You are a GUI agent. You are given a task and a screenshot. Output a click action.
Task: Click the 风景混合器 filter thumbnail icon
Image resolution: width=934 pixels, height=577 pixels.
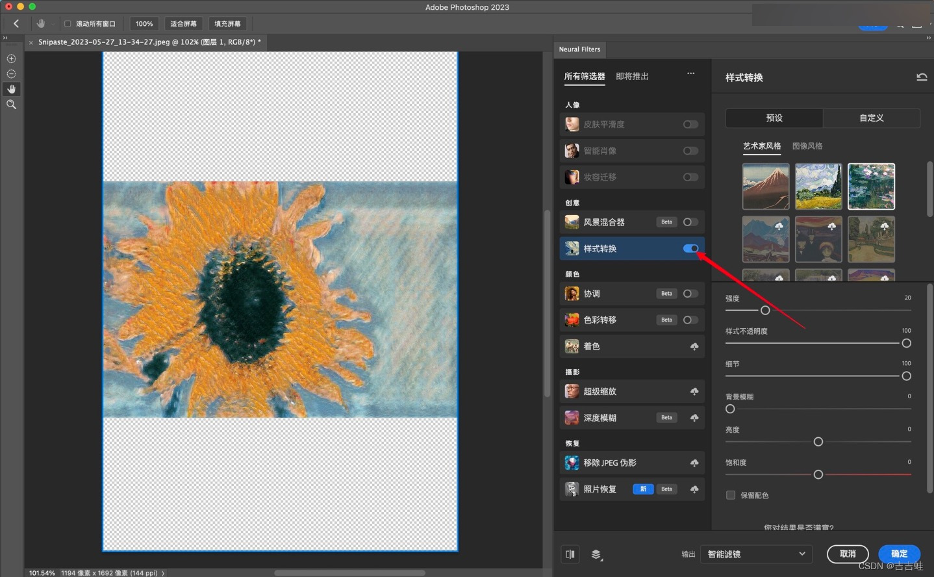point(572,222)
